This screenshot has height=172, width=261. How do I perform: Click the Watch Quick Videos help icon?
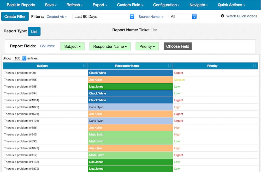coord(223,16)
